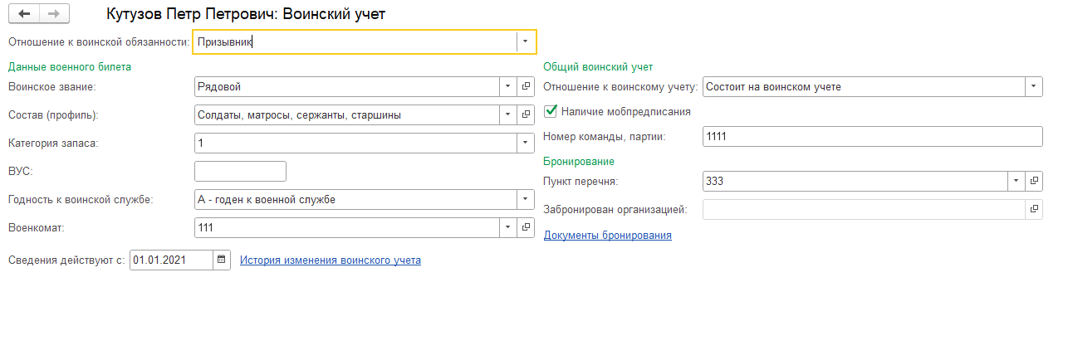Click the back navigation arrow
Screen dimensions: 1068x360
[23, 14]
